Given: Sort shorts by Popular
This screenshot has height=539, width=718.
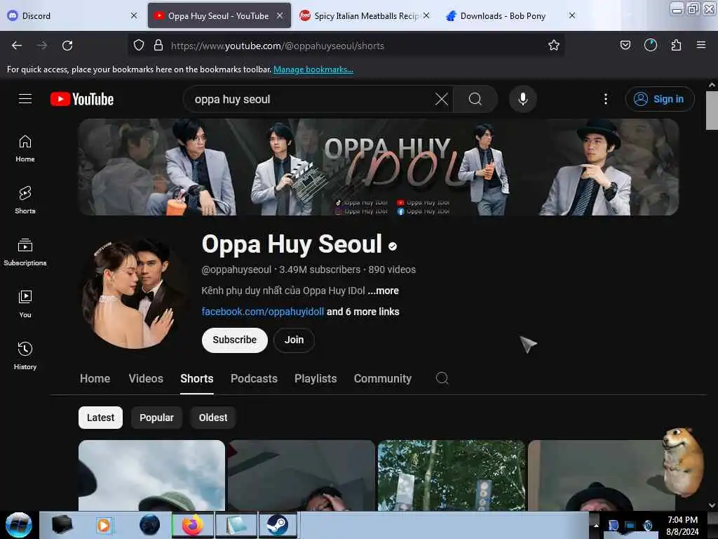Looking at the screenshot, I should 156,418.
